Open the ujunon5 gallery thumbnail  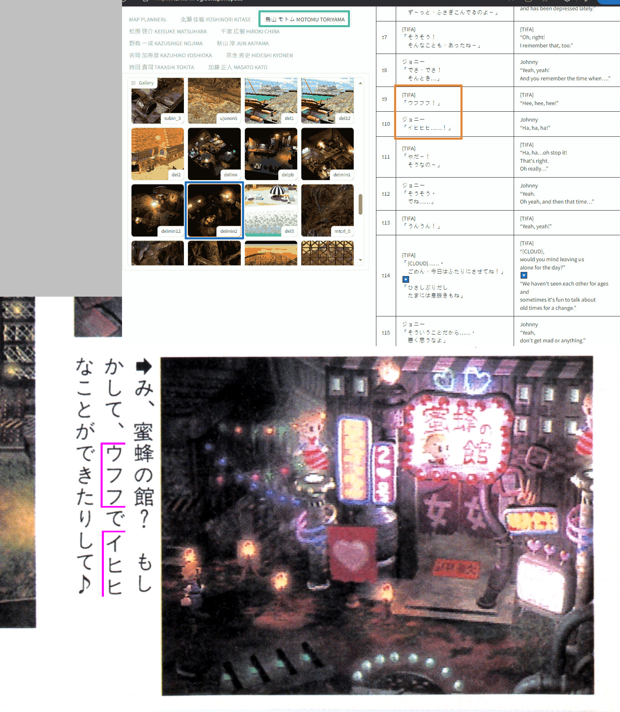click(x=214, y=101)
